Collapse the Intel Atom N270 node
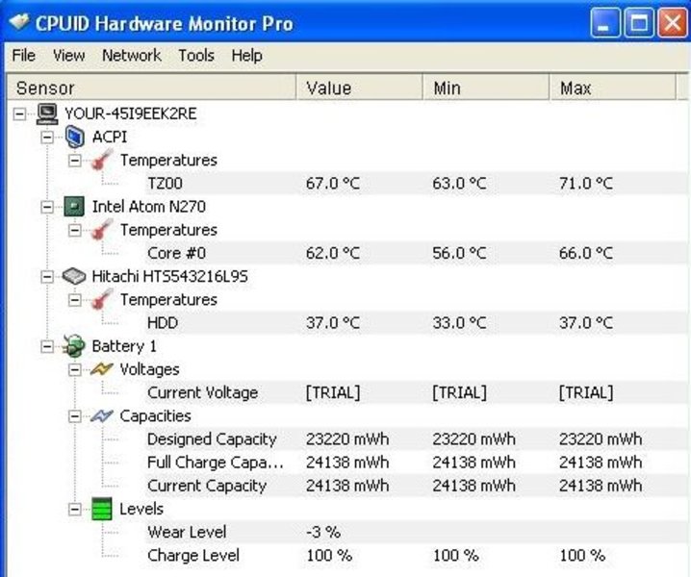This screenshot has height=577, width=691. pyautogui.click(x=47, y=207)
